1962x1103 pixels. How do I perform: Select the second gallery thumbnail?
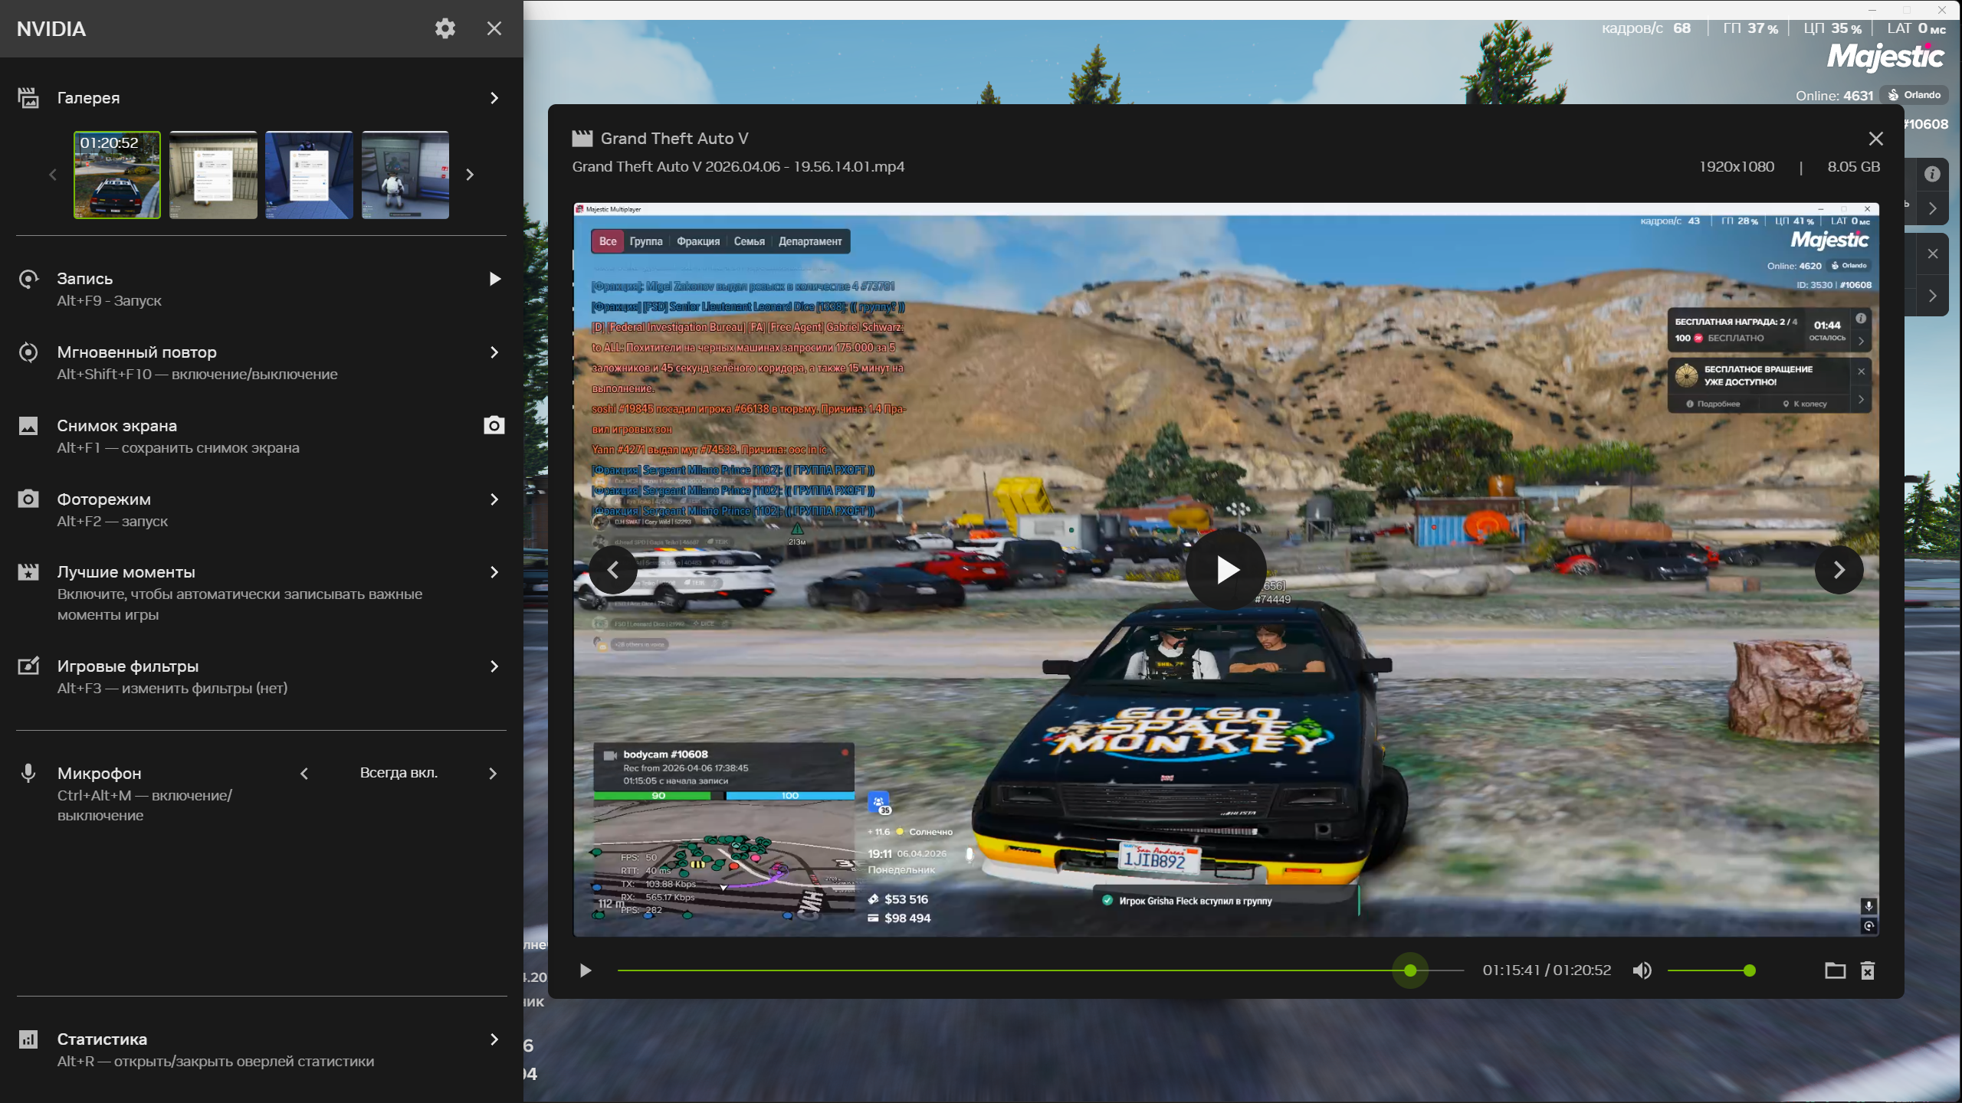[x=213, y=175]
